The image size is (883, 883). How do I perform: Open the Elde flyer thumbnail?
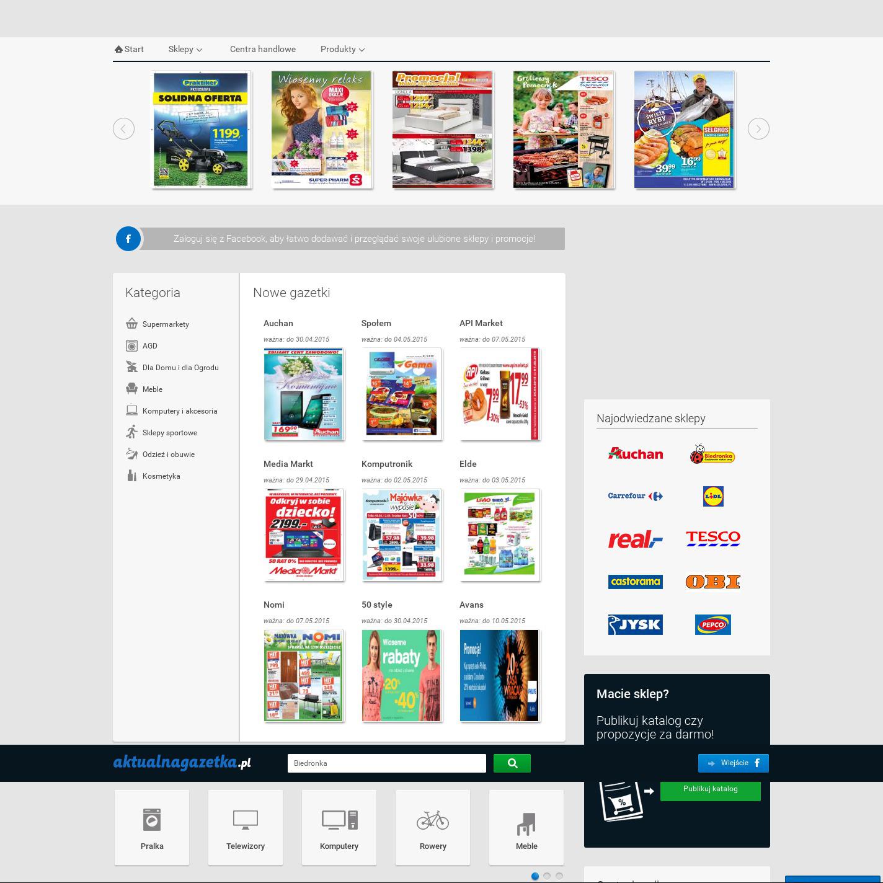[500, 535]
